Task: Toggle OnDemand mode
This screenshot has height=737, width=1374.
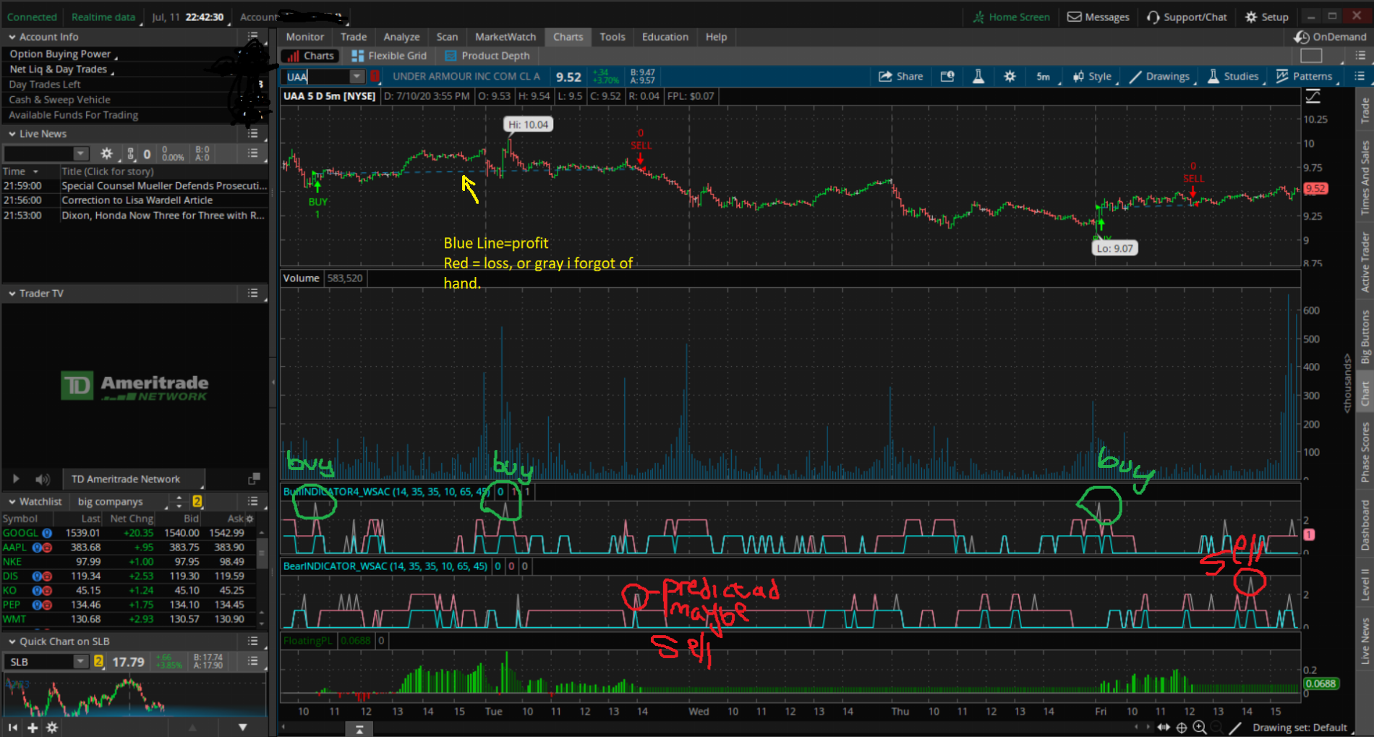Action: tap(1332, 37)
